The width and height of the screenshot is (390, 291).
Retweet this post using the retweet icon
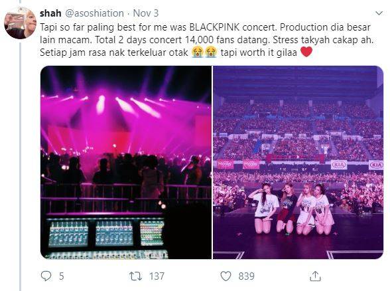135,276
